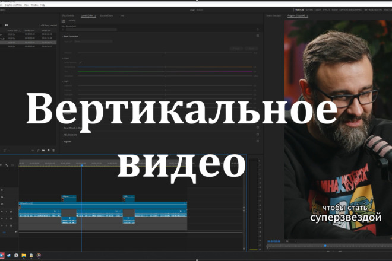Screen dimensions: 392x261
Task: Sort by the Media End column header
Action: (x=46, y=31)
